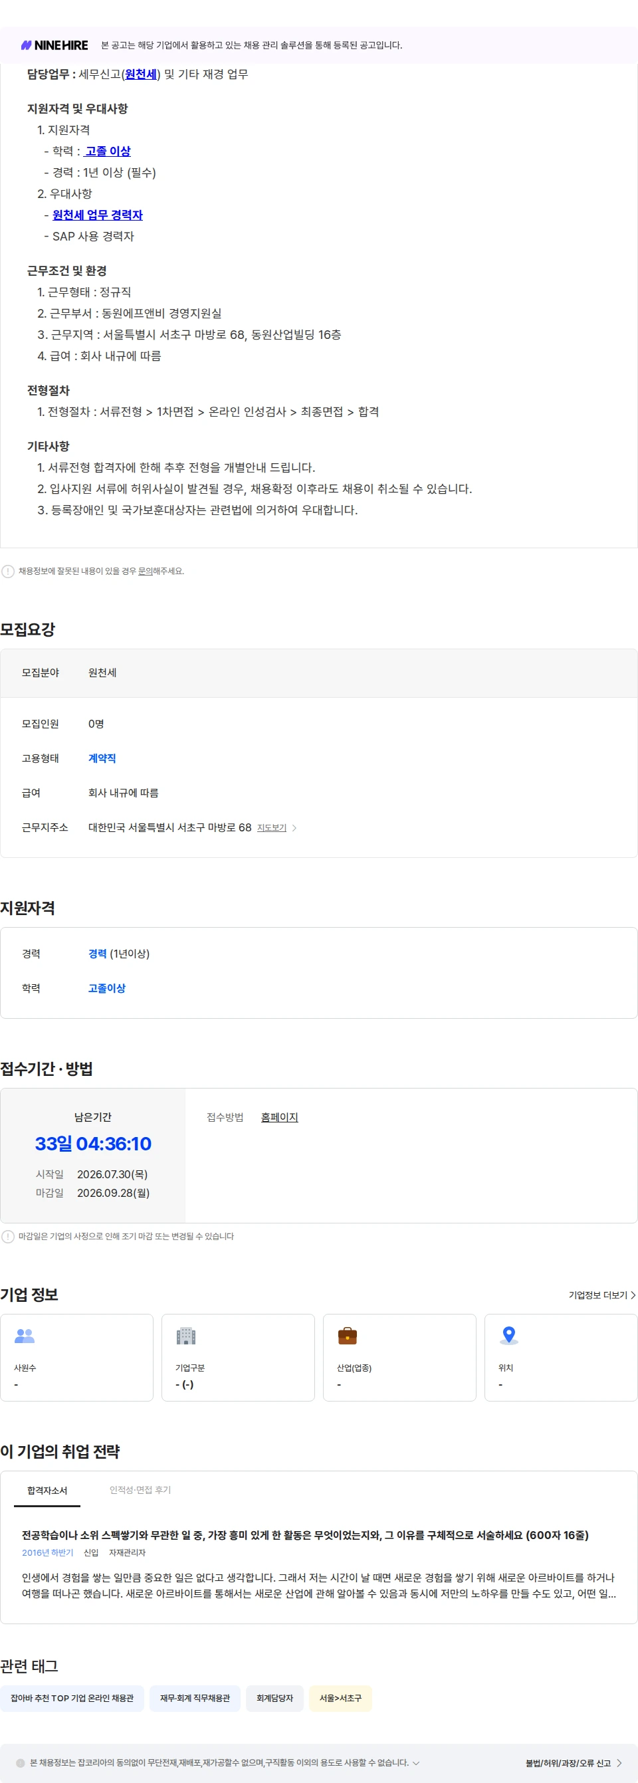Viewport: 638px width, 1783px height.
Task: Click the 기업구분 building icon
Action: click(x=186, y=1335)
